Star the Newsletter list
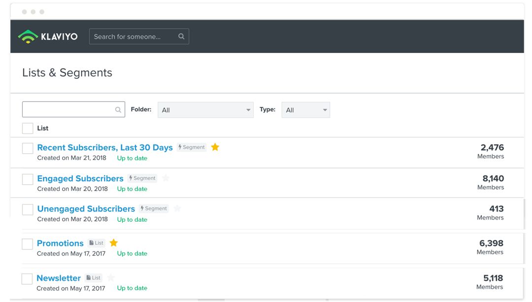Image resolution: width=532 pixels, height=302 pixels. (x=111, y=277)
